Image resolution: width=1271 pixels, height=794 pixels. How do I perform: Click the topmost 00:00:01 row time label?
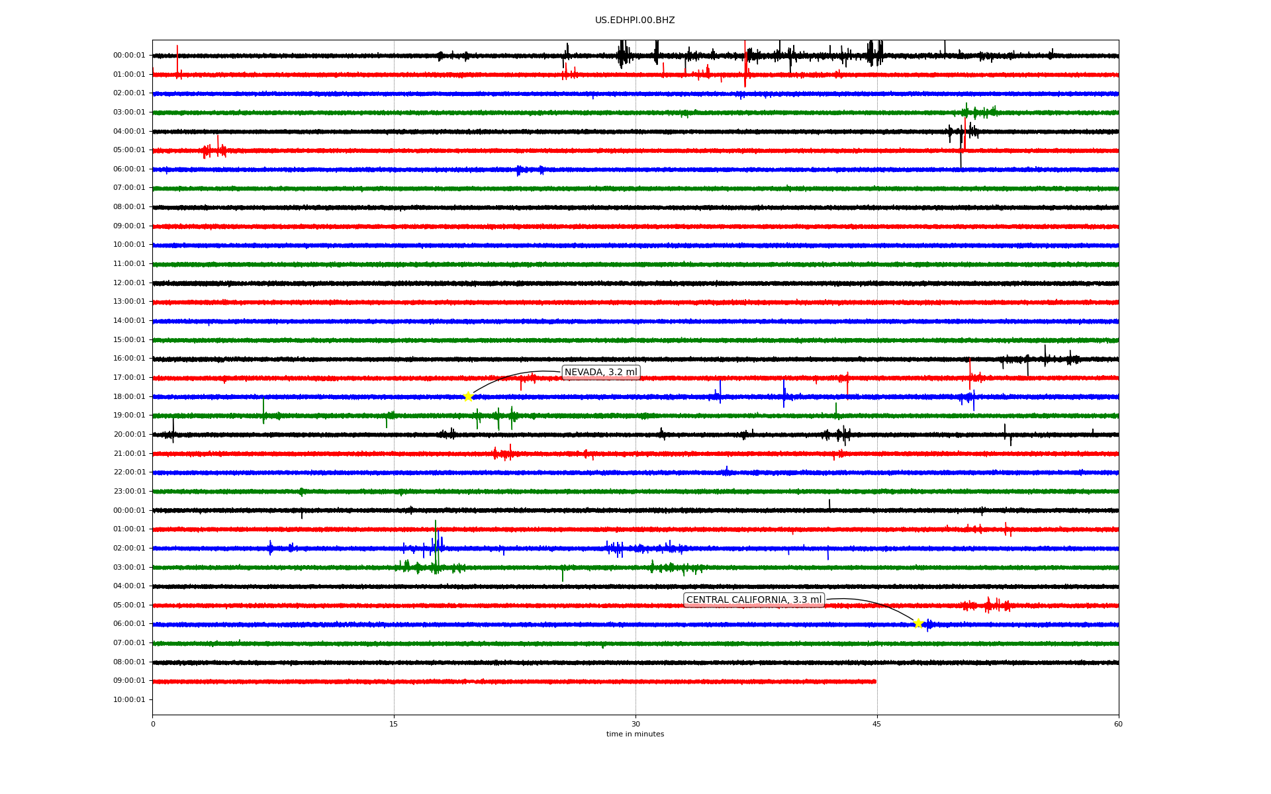(129, 56)
